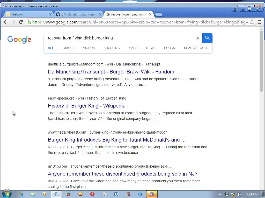Open Windows Explorer folder on taskbar
Image resolution: width=265 pixels, height=198 pixels.
33,194
